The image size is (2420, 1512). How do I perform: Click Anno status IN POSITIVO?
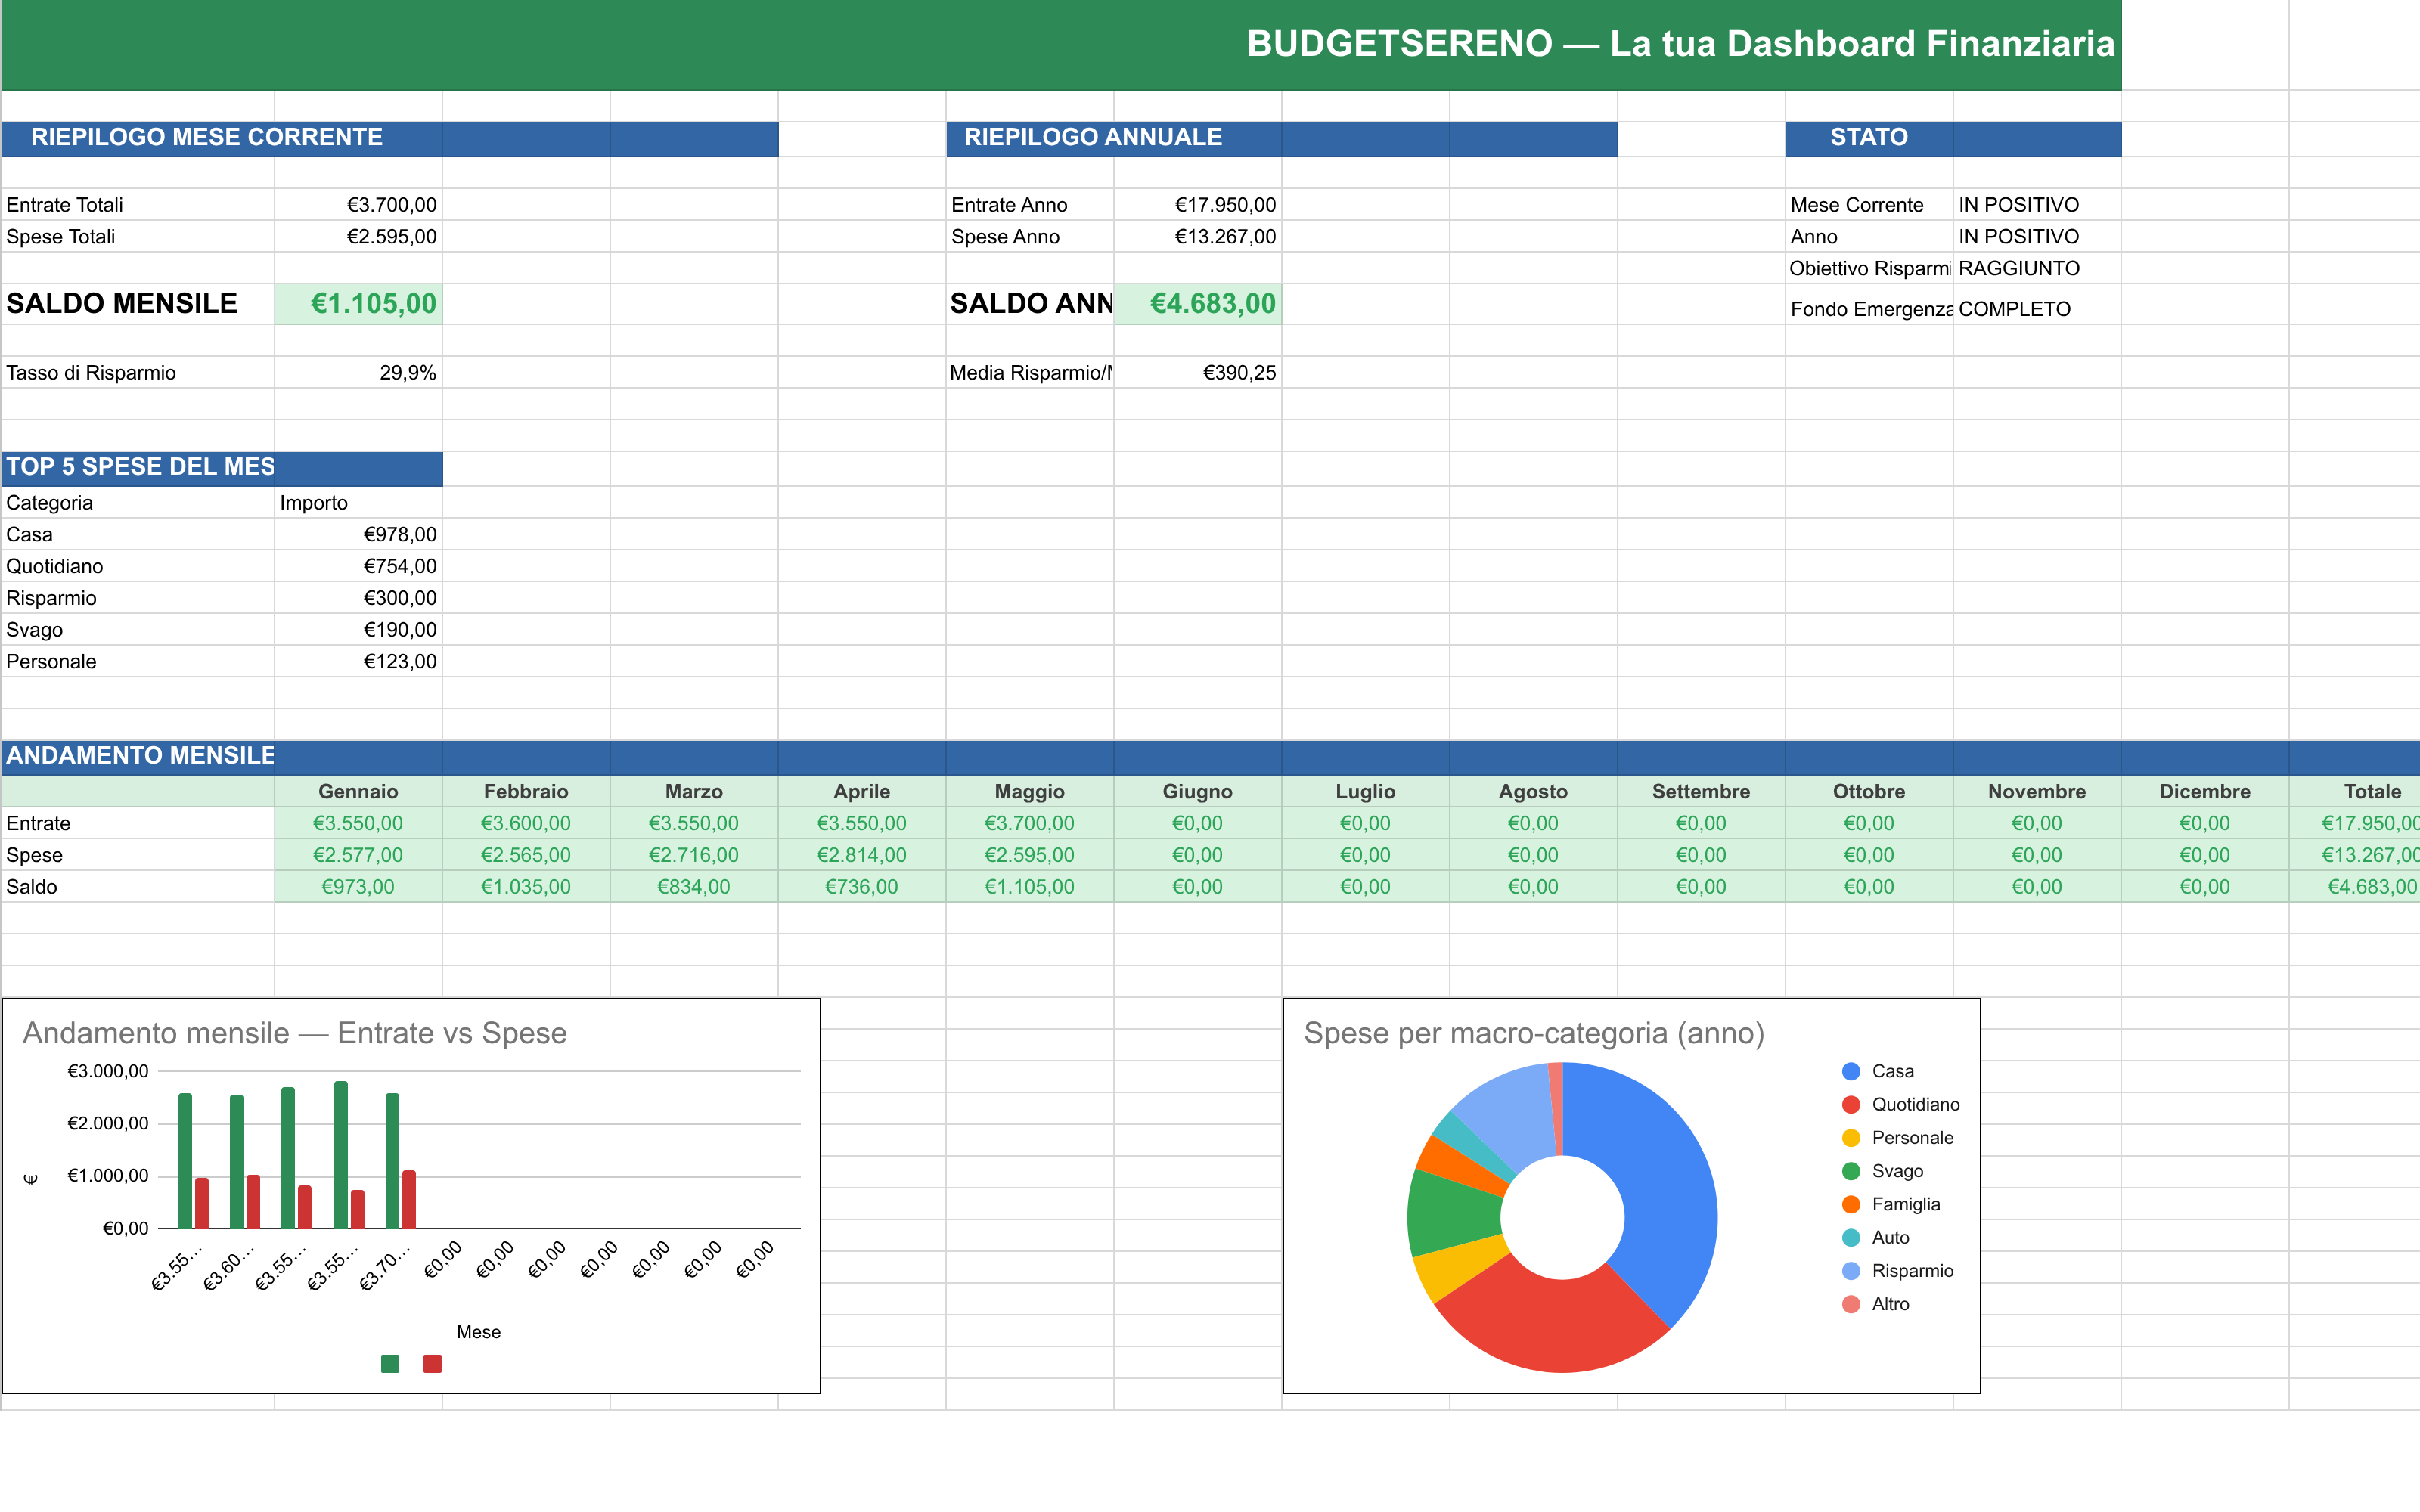2037,237
